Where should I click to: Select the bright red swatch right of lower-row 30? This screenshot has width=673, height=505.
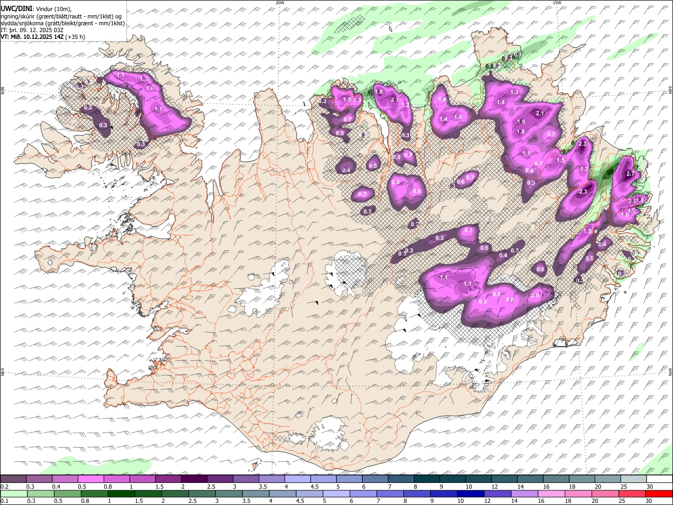tap(660, 493)
